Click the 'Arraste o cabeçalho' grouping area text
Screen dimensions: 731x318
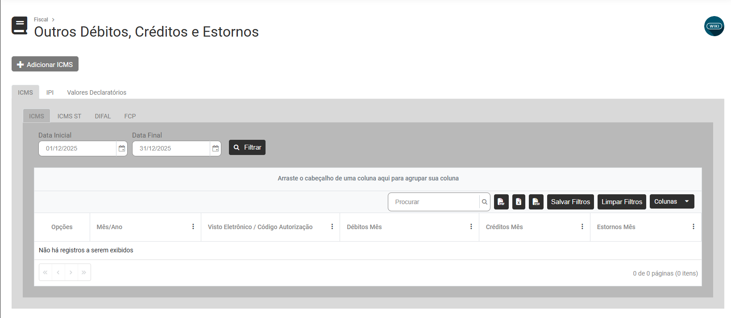[x=368, y=178]
